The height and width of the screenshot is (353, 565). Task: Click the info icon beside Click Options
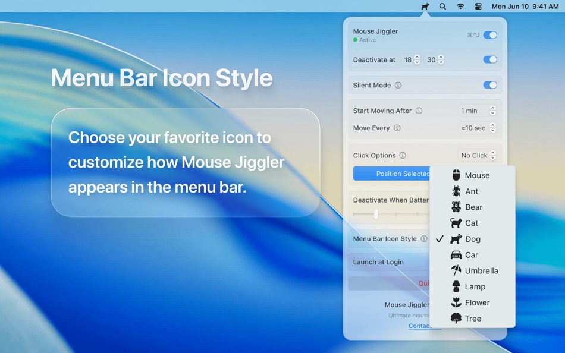[x=403, y=155]
